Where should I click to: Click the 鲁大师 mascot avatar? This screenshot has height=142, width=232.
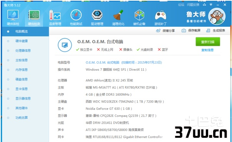click(x=217, y=16)
